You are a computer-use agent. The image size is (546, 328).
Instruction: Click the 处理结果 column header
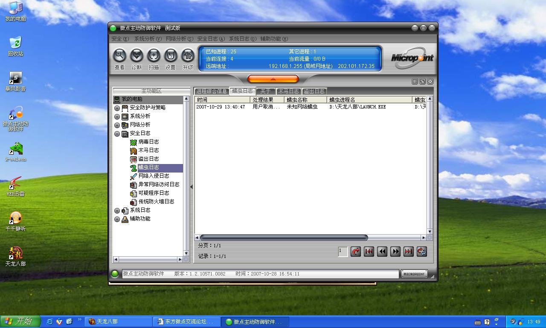point(267,100)
